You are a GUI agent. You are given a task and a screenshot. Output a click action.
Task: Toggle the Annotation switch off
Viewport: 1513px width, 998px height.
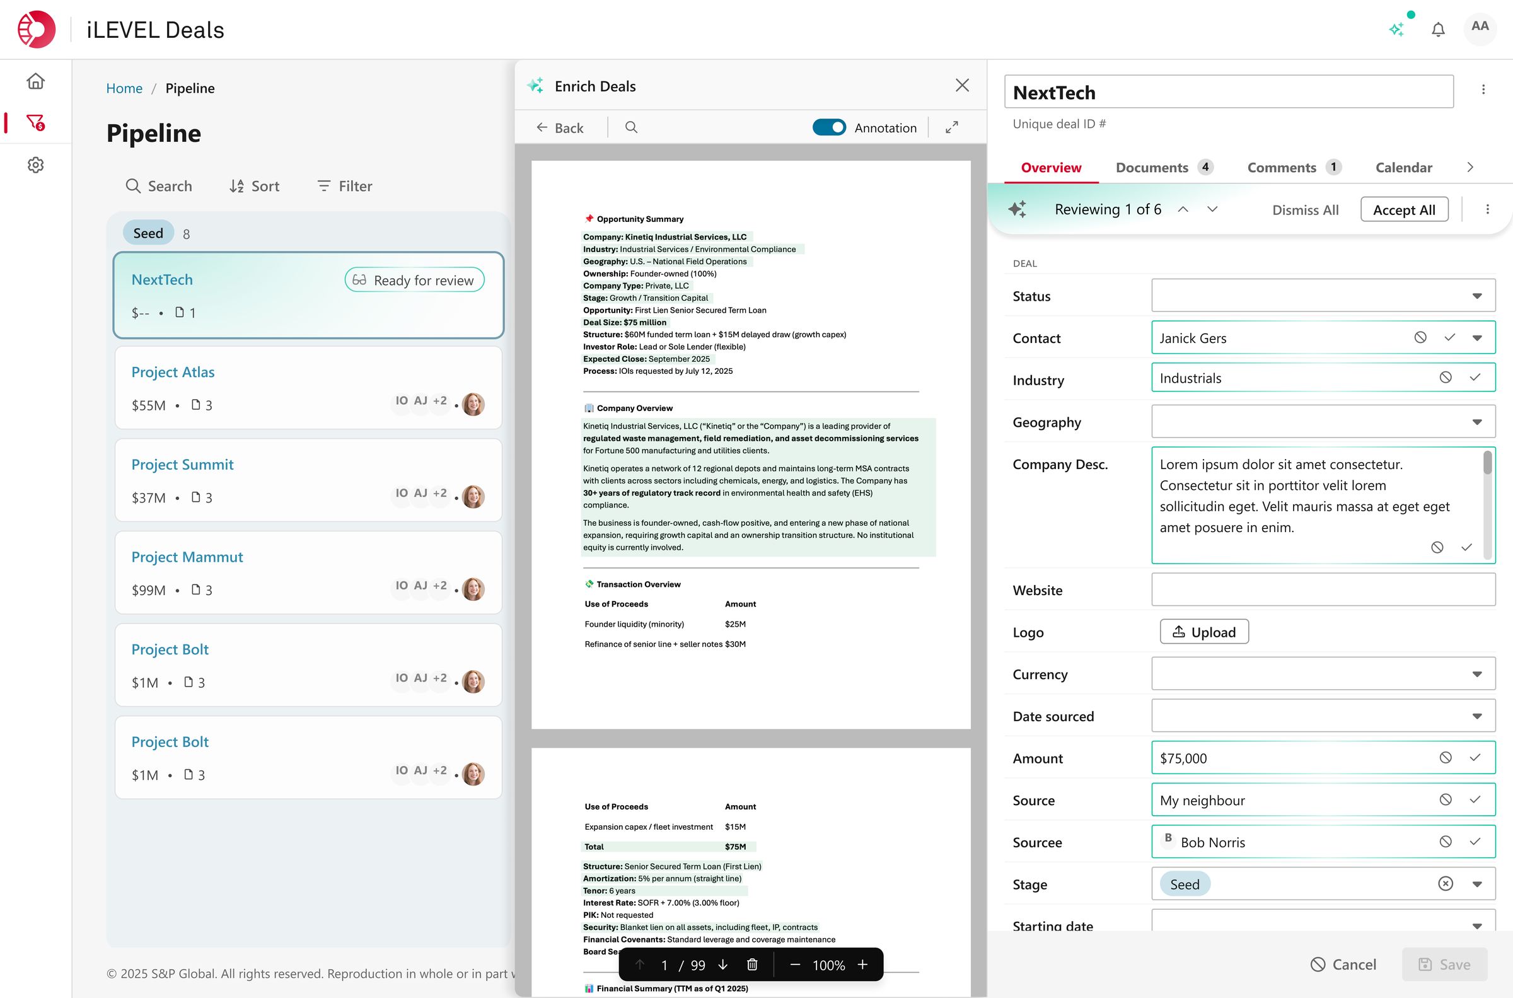(x=829, y=127)
